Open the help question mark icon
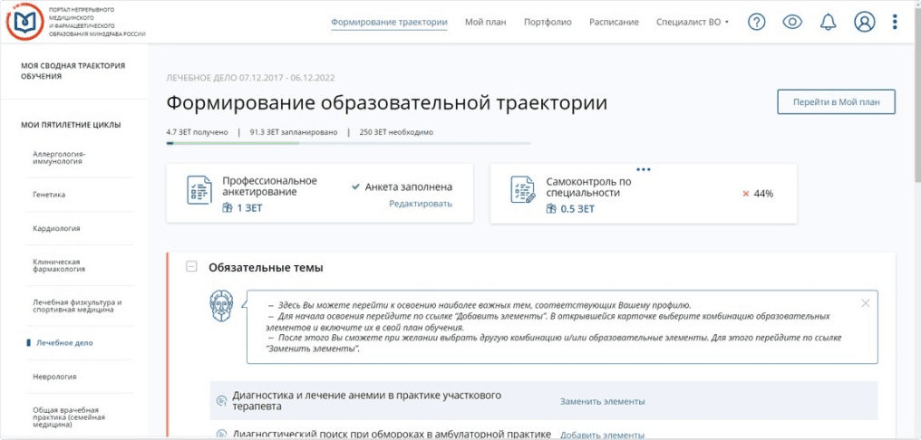Image resolution: width=921 pixels, height=440 pixels. click(x=757, y=23)
